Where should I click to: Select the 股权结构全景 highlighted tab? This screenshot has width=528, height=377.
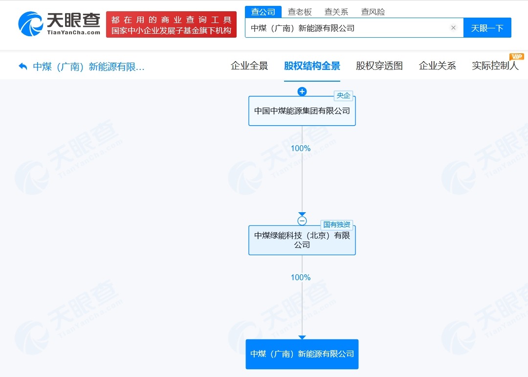point(313,66)
